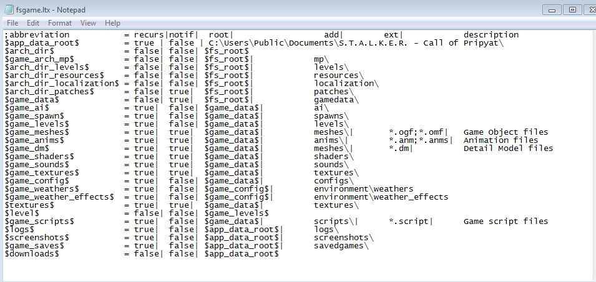The height and width of the screenshot is (282, 596).
Task: Minimize the Notepad window
Action: pyautogui.click(x=552, y=10)
